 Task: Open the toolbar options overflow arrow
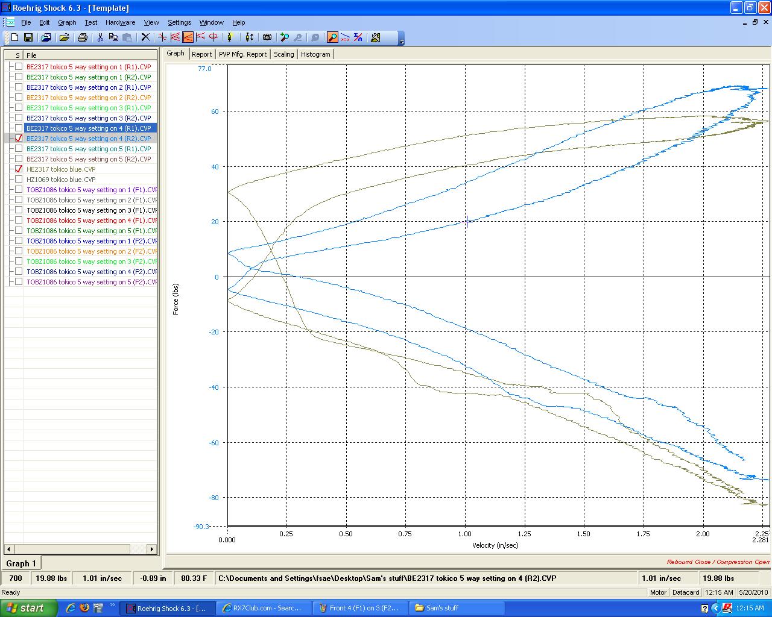[402, 40]
